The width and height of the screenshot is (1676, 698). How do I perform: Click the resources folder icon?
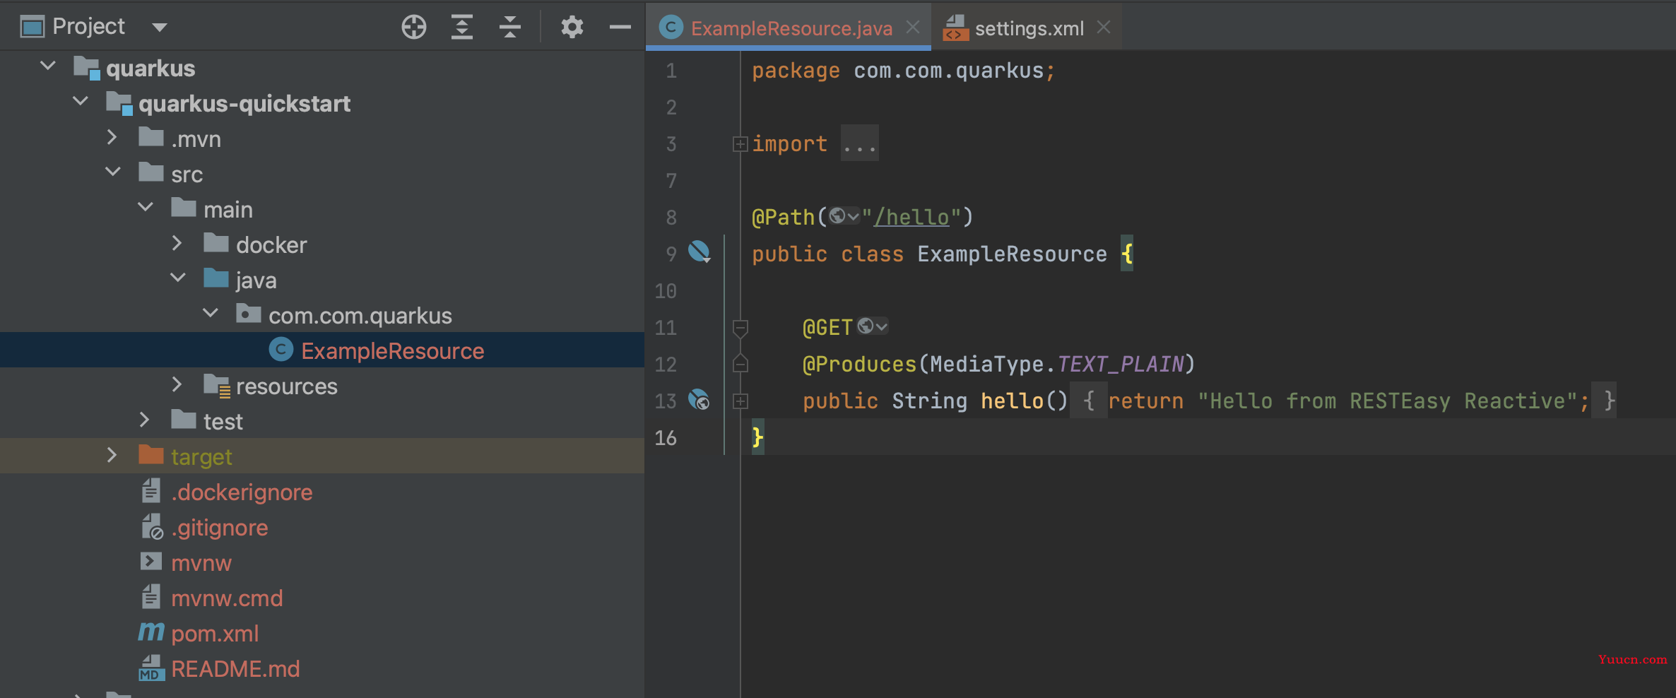(x=217, y=386)
